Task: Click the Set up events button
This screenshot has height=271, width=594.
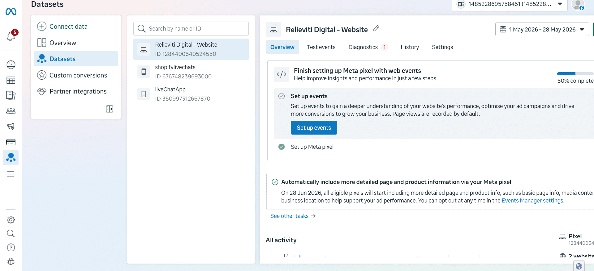Action: pyautogui.click(x=314, y=128)
